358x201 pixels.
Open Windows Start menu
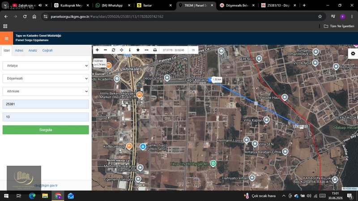pos(6,196)
